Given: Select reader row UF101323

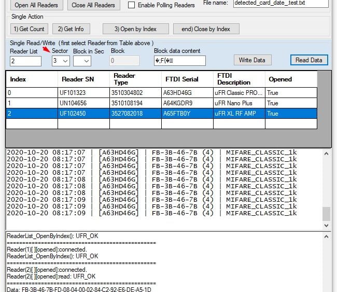Looking at the screenshot, I should pyautogui.click(x=161, y=93).
